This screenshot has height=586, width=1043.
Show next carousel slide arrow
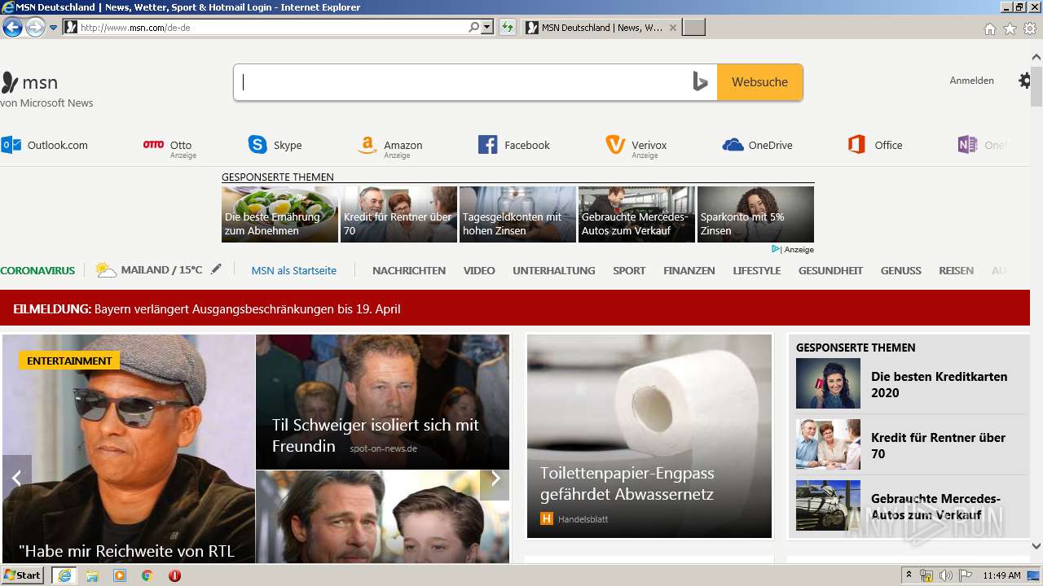[495, 478]
